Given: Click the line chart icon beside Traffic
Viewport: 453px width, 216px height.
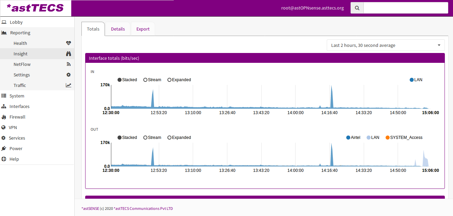Looking at the screenshot, I should click(69, 85).
